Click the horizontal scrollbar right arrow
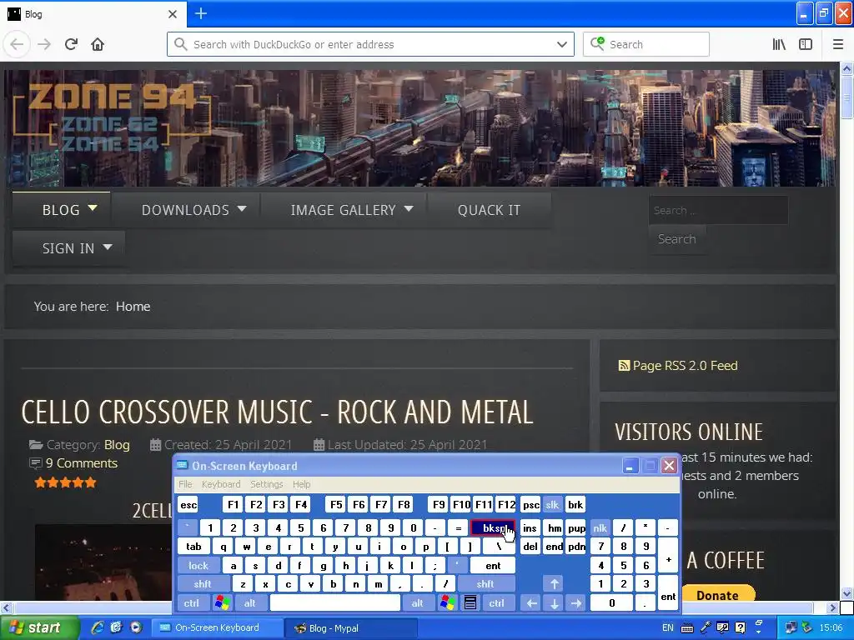The height and width of the screenshot is (640, 854). point(833,607)
